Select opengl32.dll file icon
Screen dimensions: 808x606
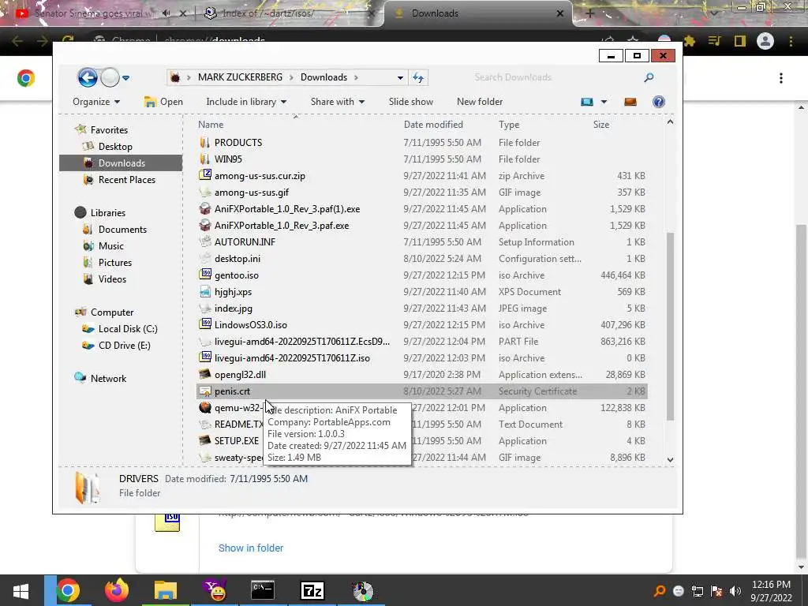205,374
